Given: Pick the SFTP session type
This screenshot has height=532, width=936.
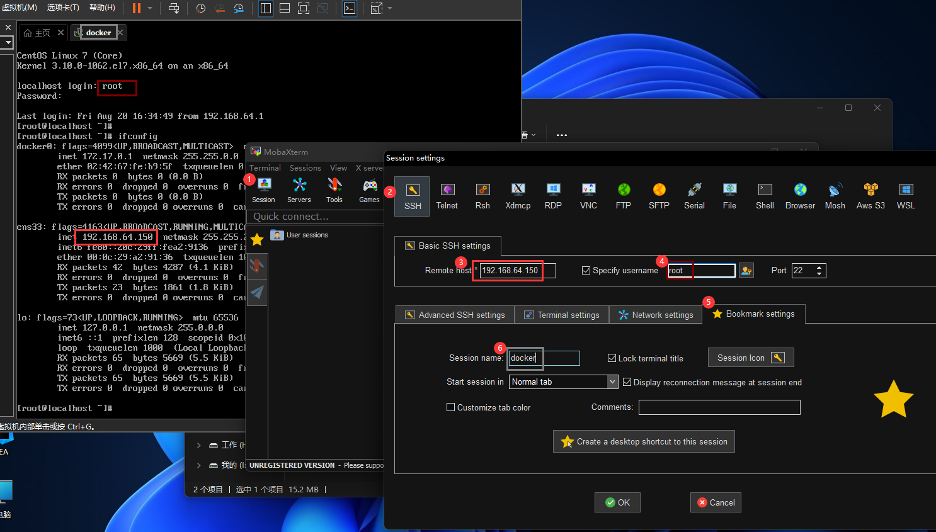Looking at the screenshot, I should pos(659,196).
